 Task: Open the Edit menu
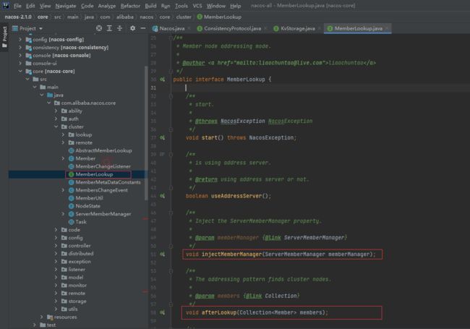pyautogui.click(x=30, y=6)
